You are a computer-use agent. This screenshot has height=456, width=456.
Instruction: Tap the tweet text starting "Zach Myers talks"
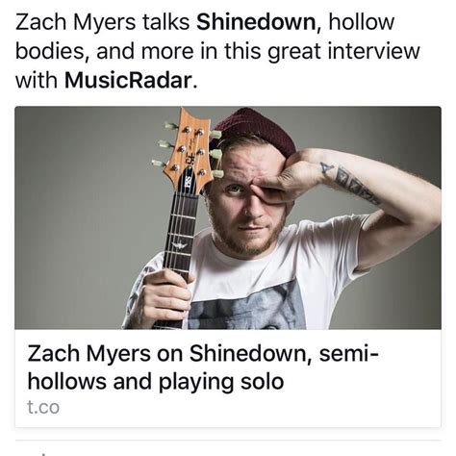[217, 51]
